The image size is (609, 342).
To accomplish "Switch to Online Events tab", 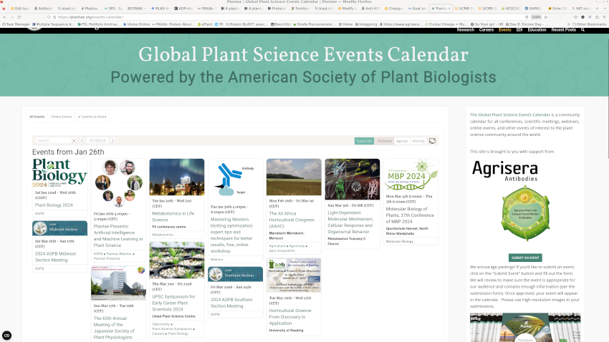I will [62, 117].
